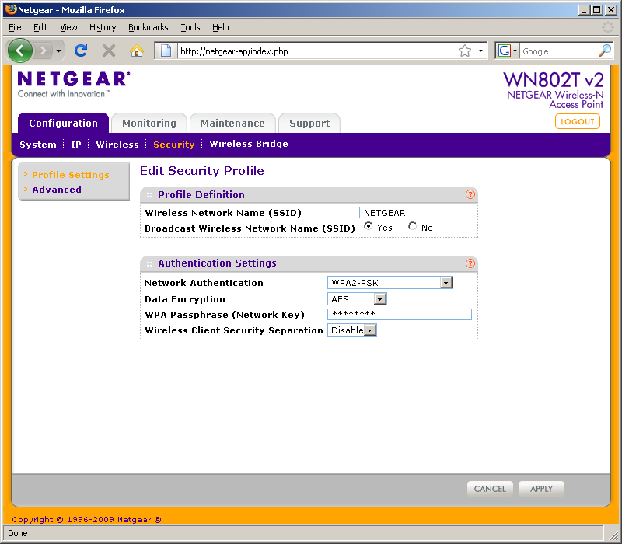
Task: Click the LOGOUT button
Action: click(x=577, y=121)
